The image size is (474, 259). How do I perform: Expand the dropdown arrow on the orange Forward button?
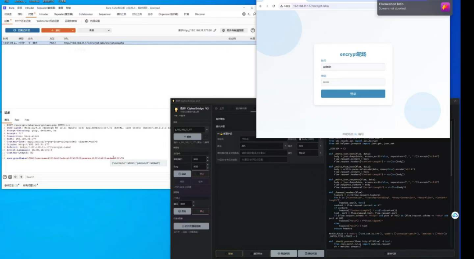click(x=72, y=30)
